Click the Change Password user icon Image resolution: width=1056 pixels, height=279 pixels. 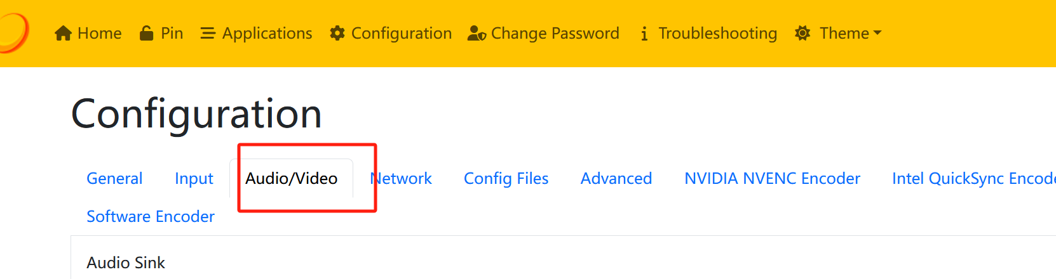pyautogui.click(x=477, y=33)
